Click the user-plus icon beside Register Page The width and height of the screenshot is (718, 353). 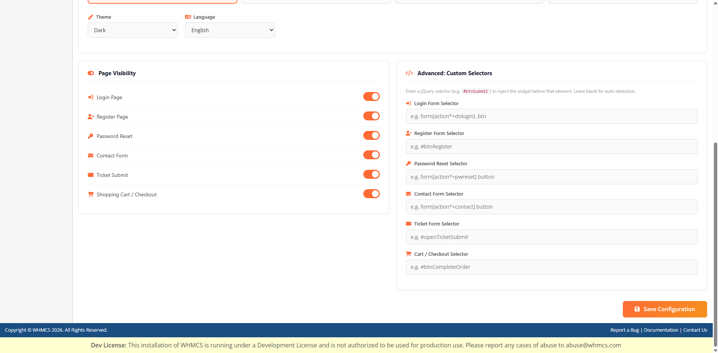[90, 117]
